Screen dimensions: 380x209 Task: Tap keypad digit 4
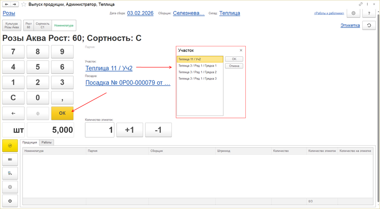pos(14,67)
